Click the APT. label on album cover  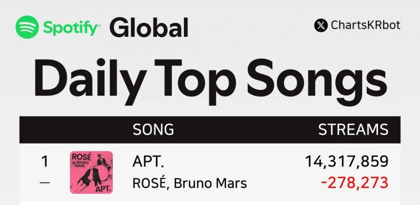pos(103,189)
